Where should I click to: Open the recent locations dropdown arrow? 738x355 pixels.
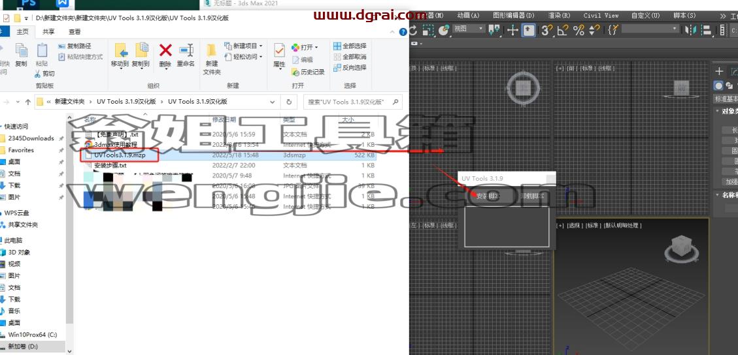pyautogui.click(x=18, y=102)
